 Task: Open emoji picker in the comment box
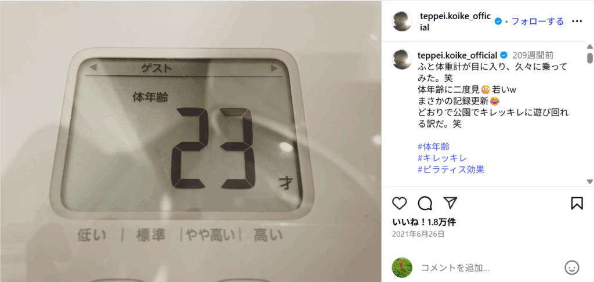click(571, 267)
